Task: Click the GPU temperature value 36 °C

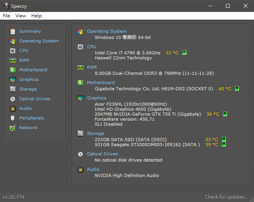Action: 213,114
